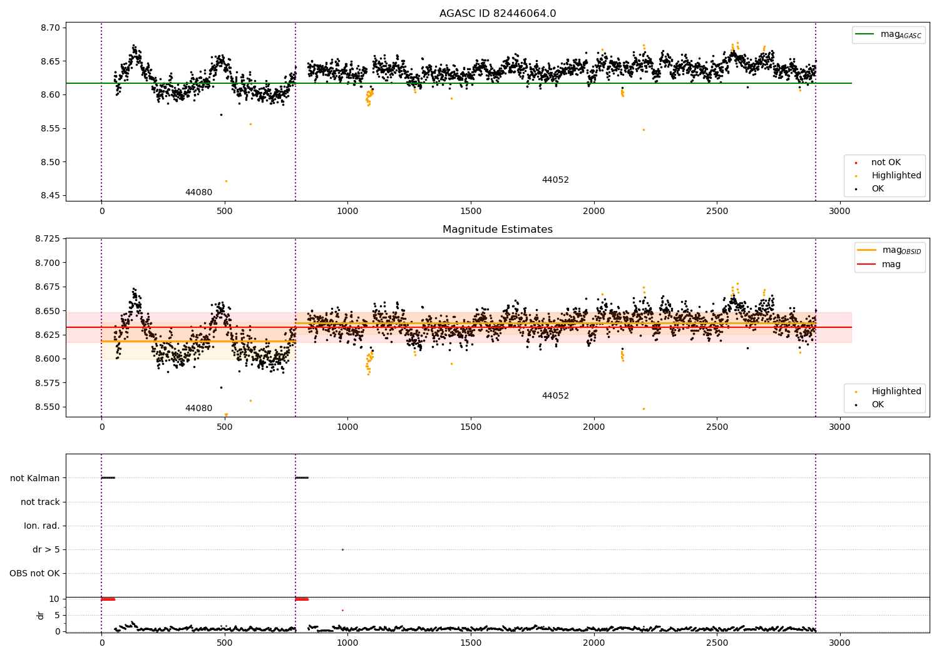Select the red 'not OK' legend marker
This screenshot has width=939, height=657.
click(x=856, y=163)
